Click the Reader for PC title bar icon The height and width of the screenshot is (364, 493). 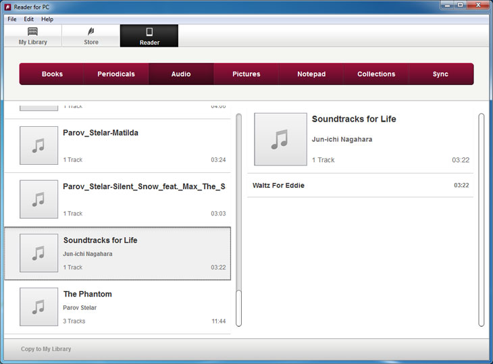(x=7, y=5)
